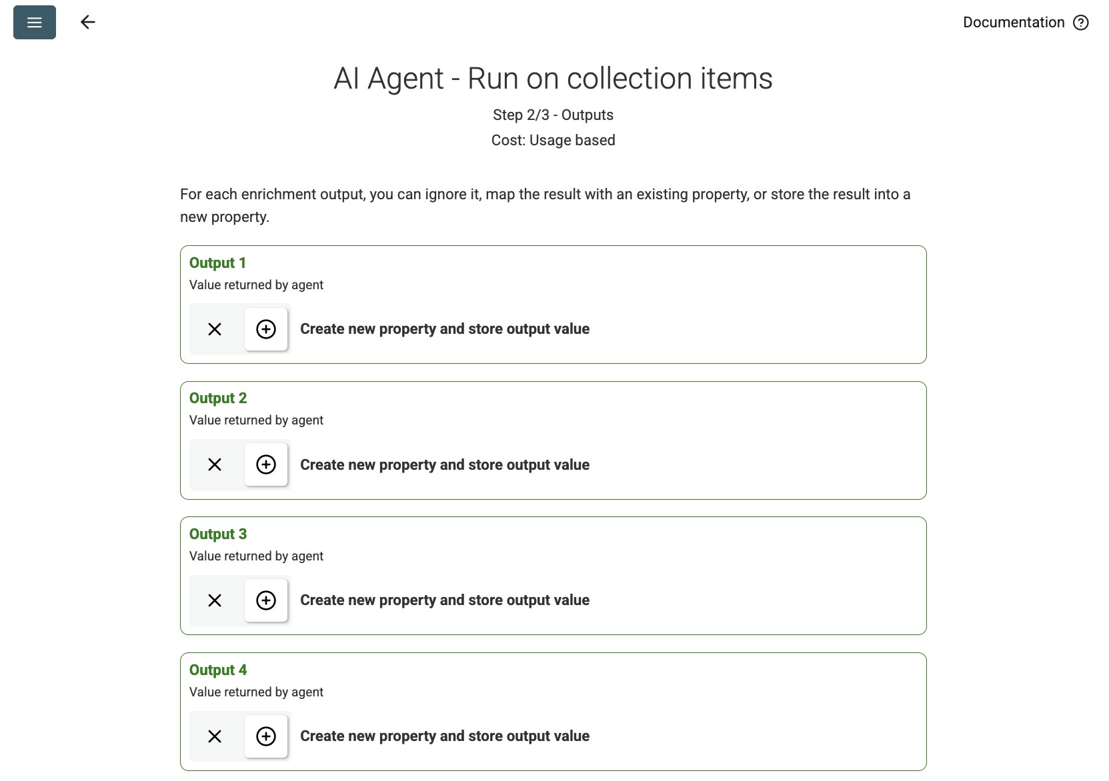Select create new property for Output 3
Screen dimensions: 1109x781
[x=266, y=600]
